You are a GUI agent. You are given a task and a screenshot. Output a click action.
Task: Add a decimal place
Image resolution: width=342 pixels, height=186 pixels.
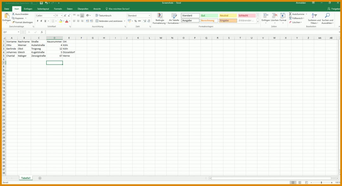(x=145, y=21)
